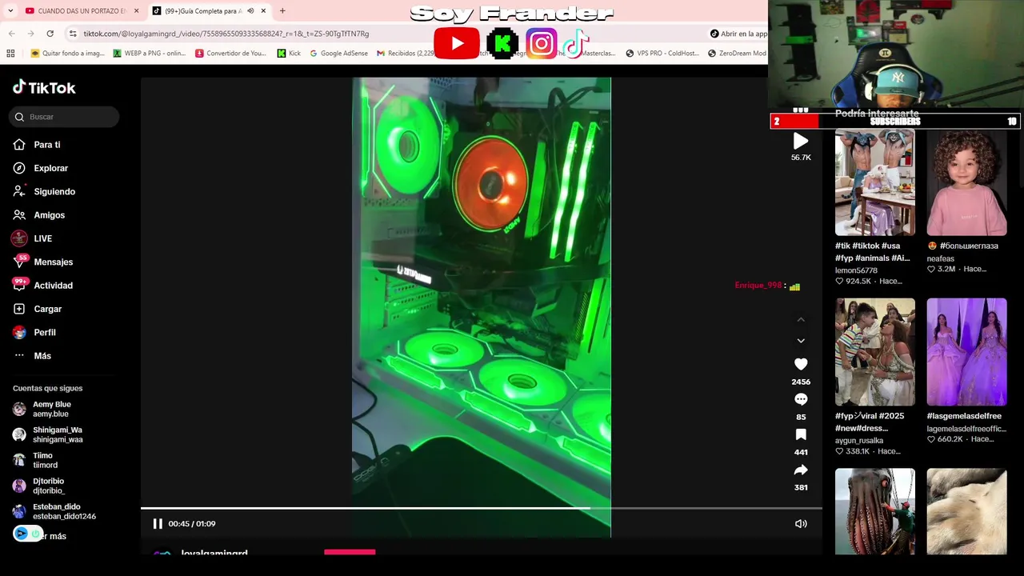Like the video with heart icon
This screenshot has width=1024, height=576.
[x=801, y=364]
